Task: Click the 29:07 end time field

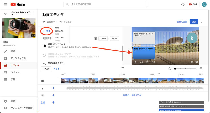Action: pyautogui.click(x=114, y=38)
